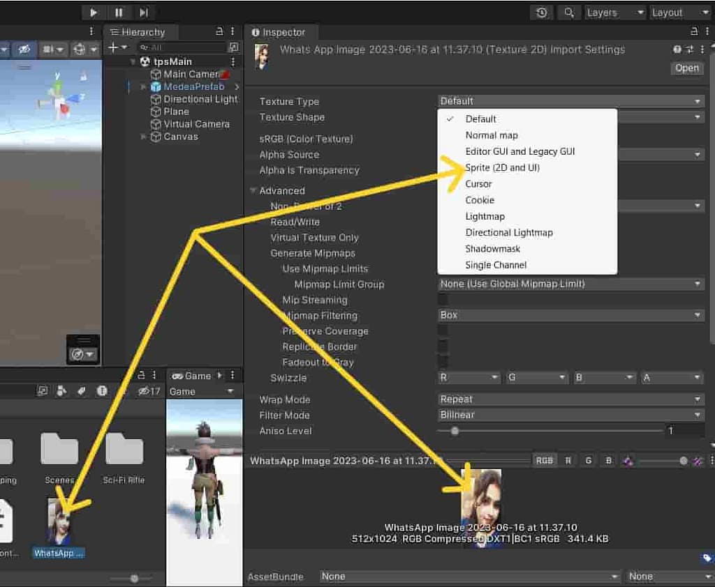Viewport: 715px width, 587px height.
Task: Click the asset label tag icon
Action: (x=707, y=558)
